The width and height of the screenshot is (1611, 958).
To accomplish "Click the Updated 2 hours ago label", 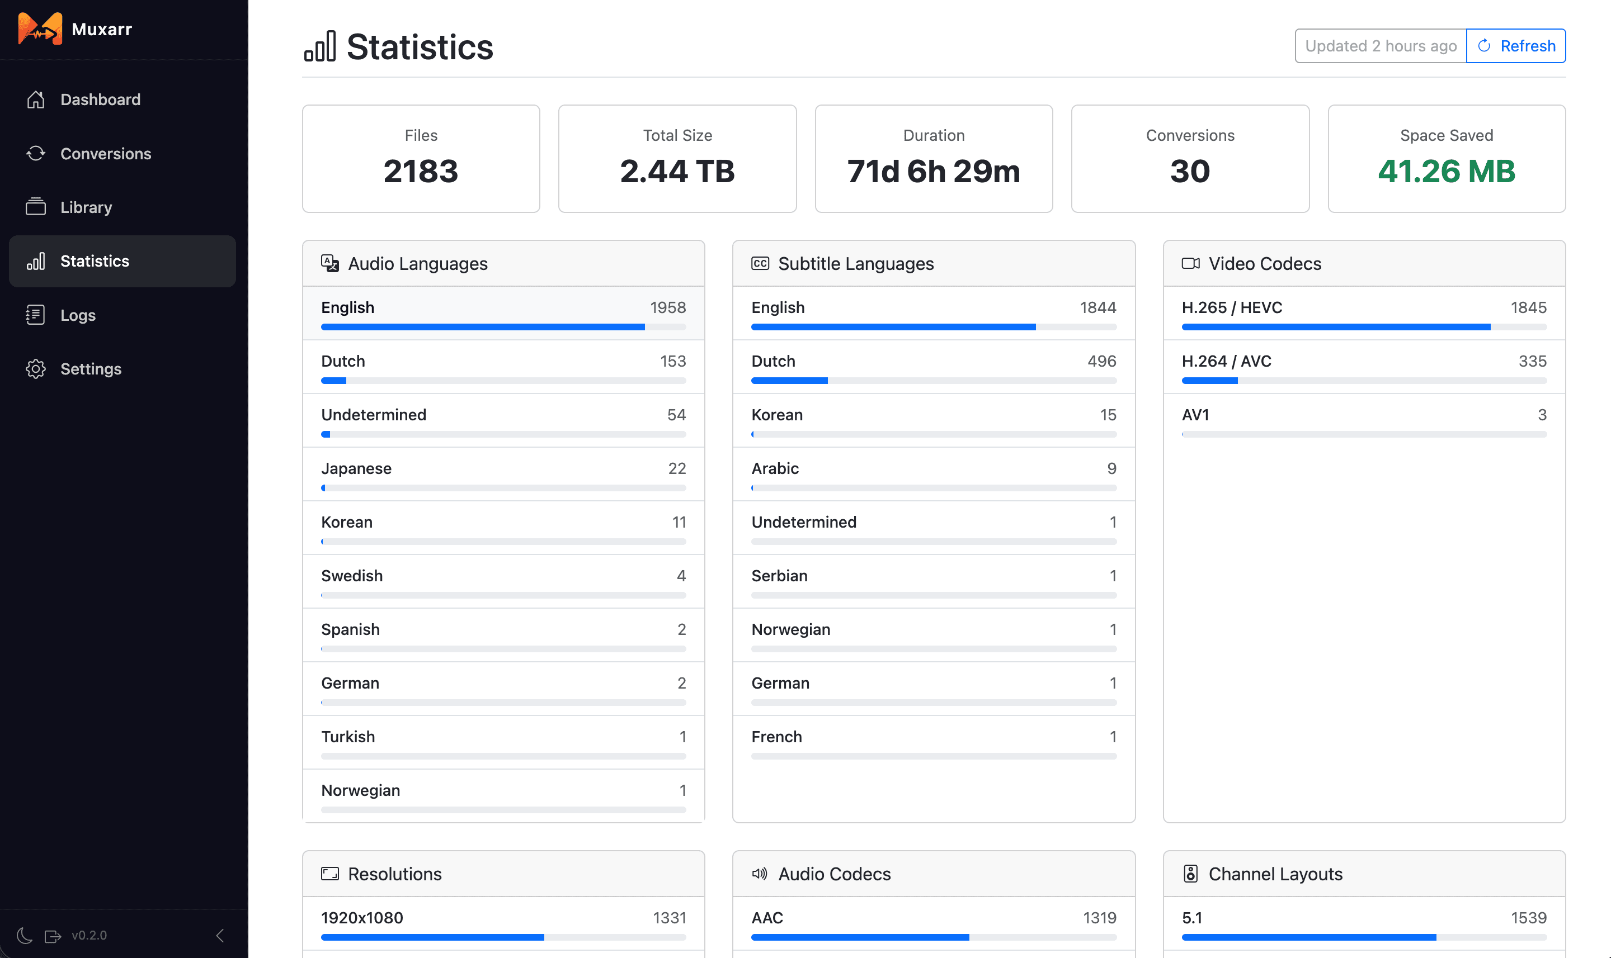I will pyautogui.click(x=1381, y=46).
